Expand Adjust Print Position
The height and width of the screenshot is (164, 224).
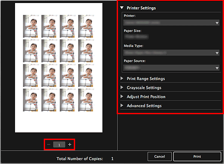pyautogui.click(x=122, y=97)
